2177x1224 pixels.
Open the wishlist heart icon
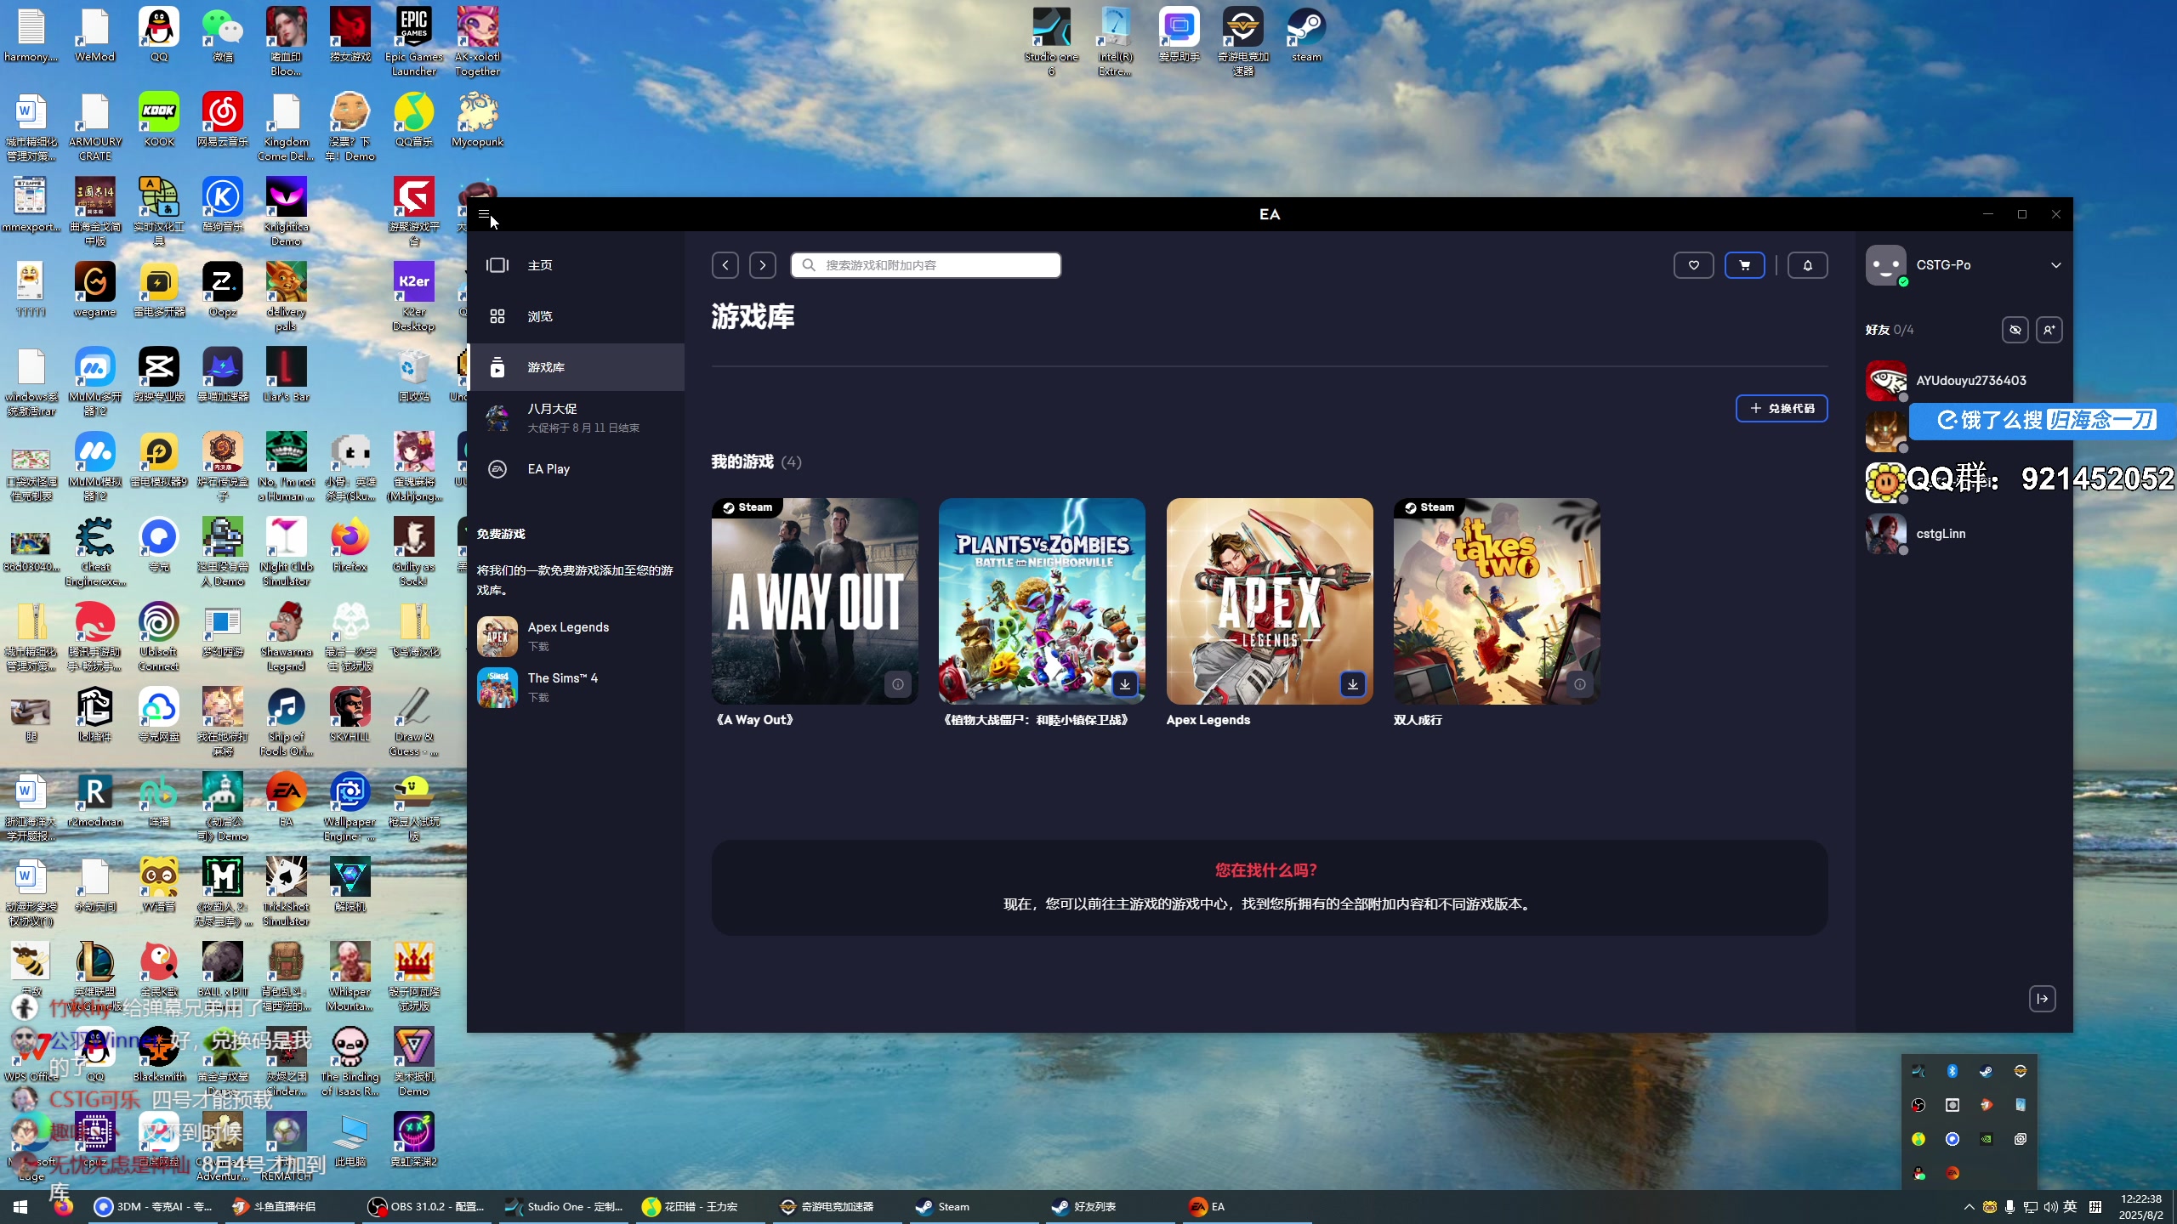coord(1694,265)
